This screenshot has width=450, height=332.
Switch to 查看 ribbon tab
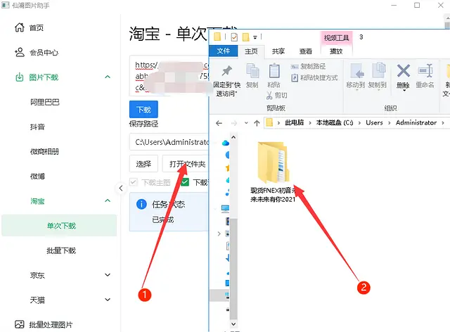point(306,51)
